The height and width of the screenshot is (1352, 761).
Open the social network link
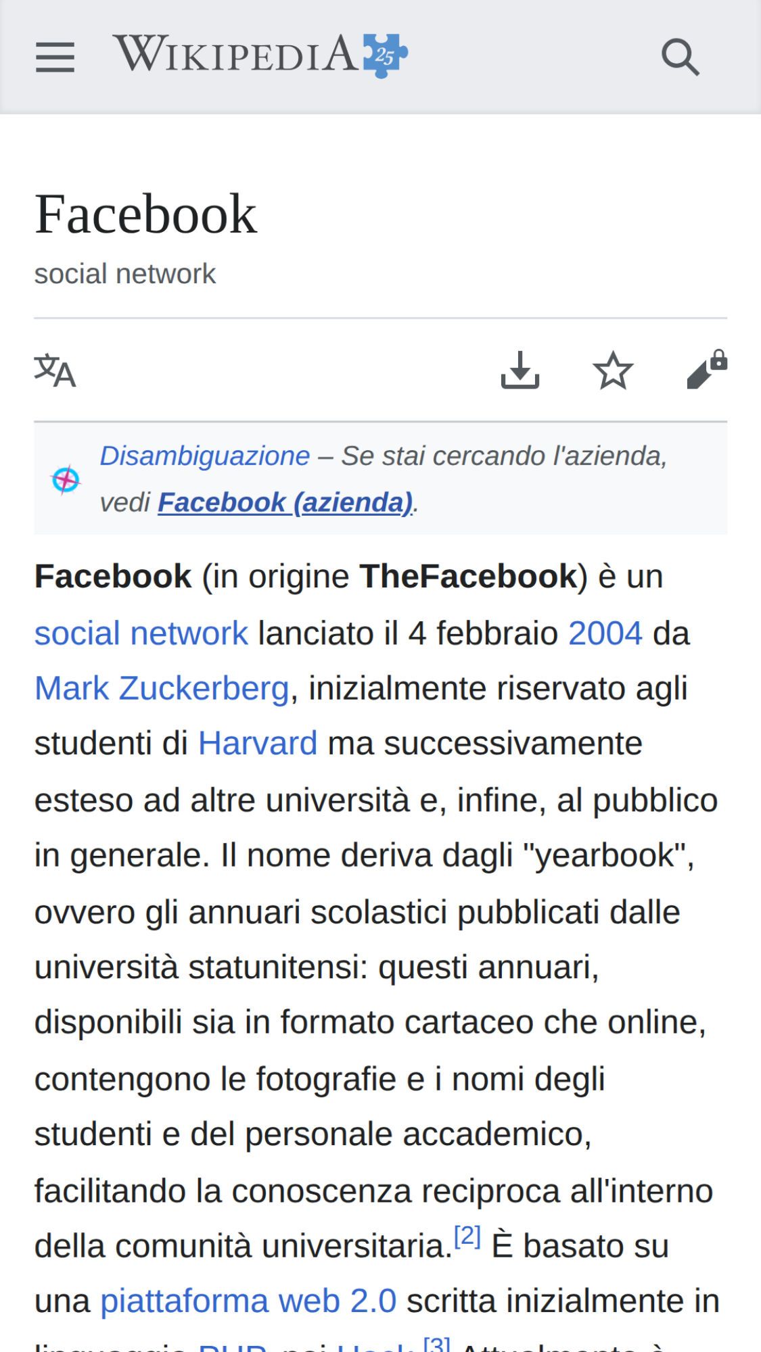(141, 633)
